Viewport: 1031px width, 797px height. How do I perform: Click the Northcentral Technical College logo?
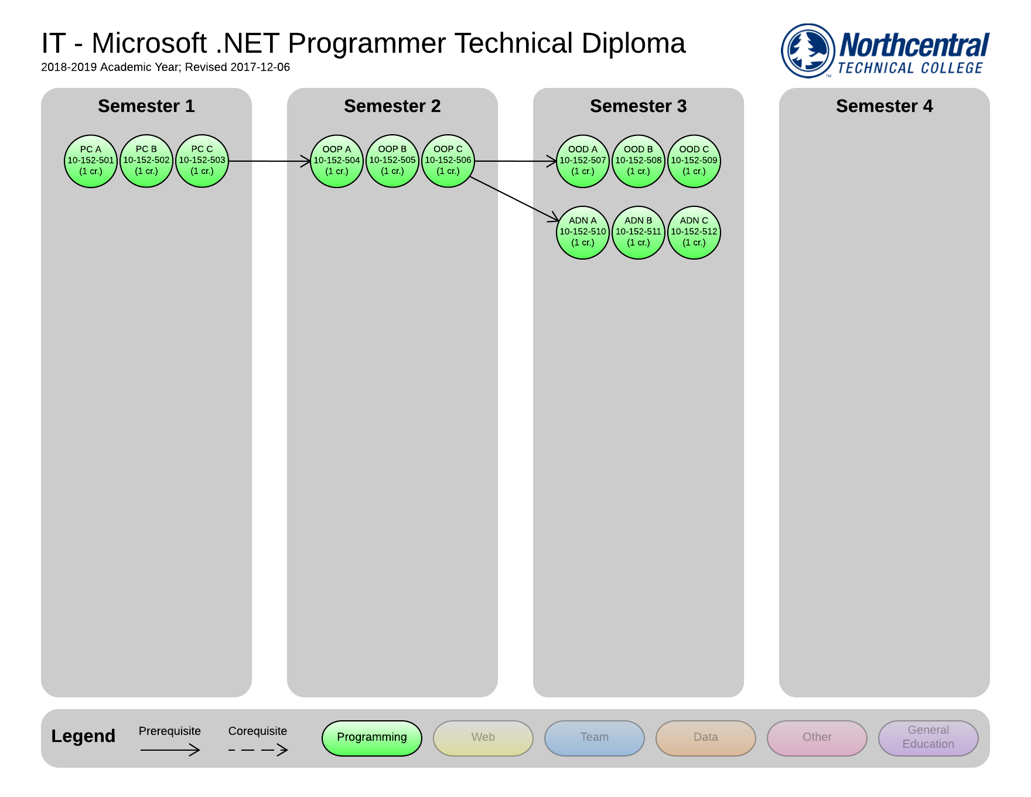click(x=885, y=51)
